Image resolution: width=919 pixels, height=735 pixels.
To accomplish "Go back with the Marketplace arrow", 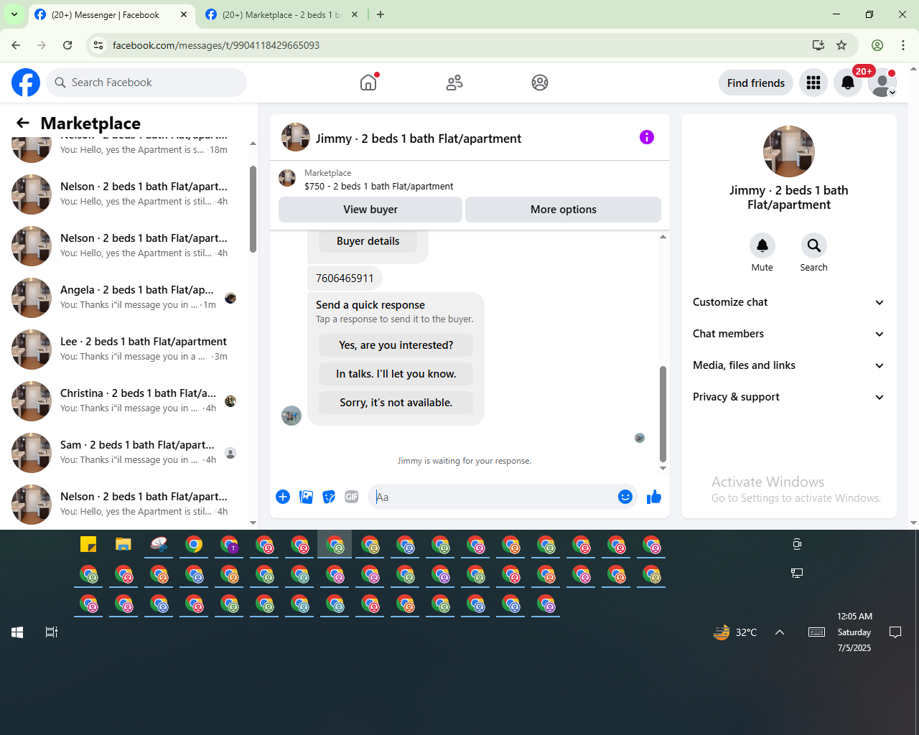I will 23,123.
